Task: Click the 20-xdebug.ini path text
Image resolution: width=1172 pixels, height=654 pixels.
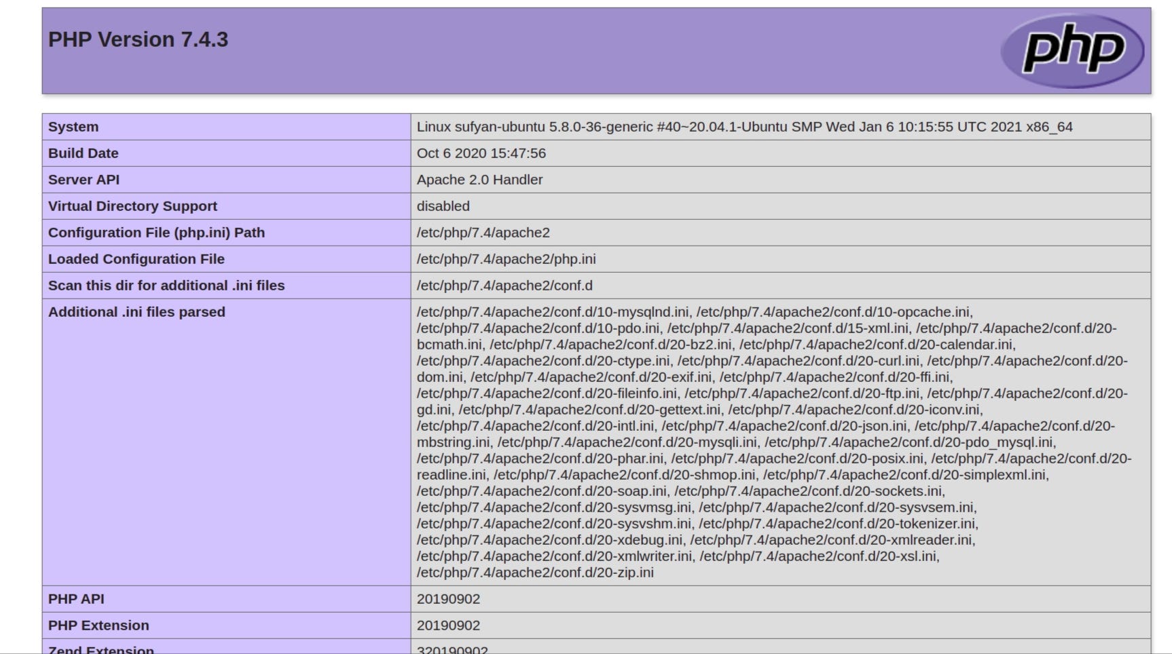Action: point(550,540)
